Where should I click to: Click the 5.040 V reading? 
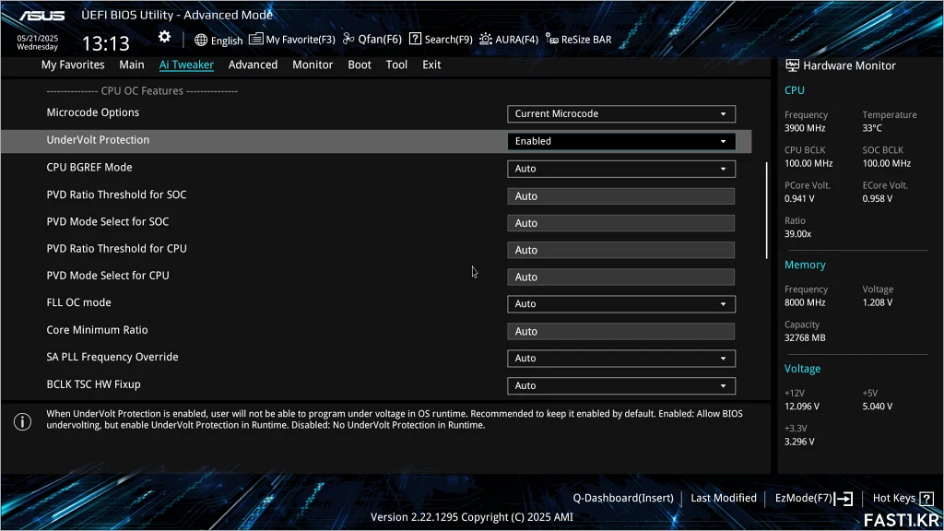click(x=878, y=407)
